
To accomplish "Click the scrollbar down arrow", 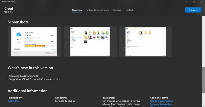I will pos(204,106).
